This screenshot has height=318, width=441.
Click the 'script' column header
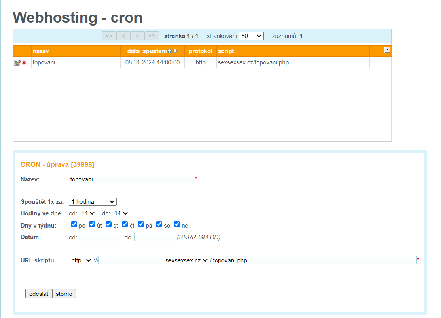click(x=226, y=51)
